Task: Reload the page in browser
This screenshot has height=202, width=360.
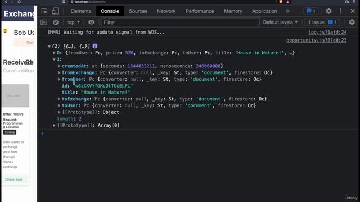Action: (19, 2)
